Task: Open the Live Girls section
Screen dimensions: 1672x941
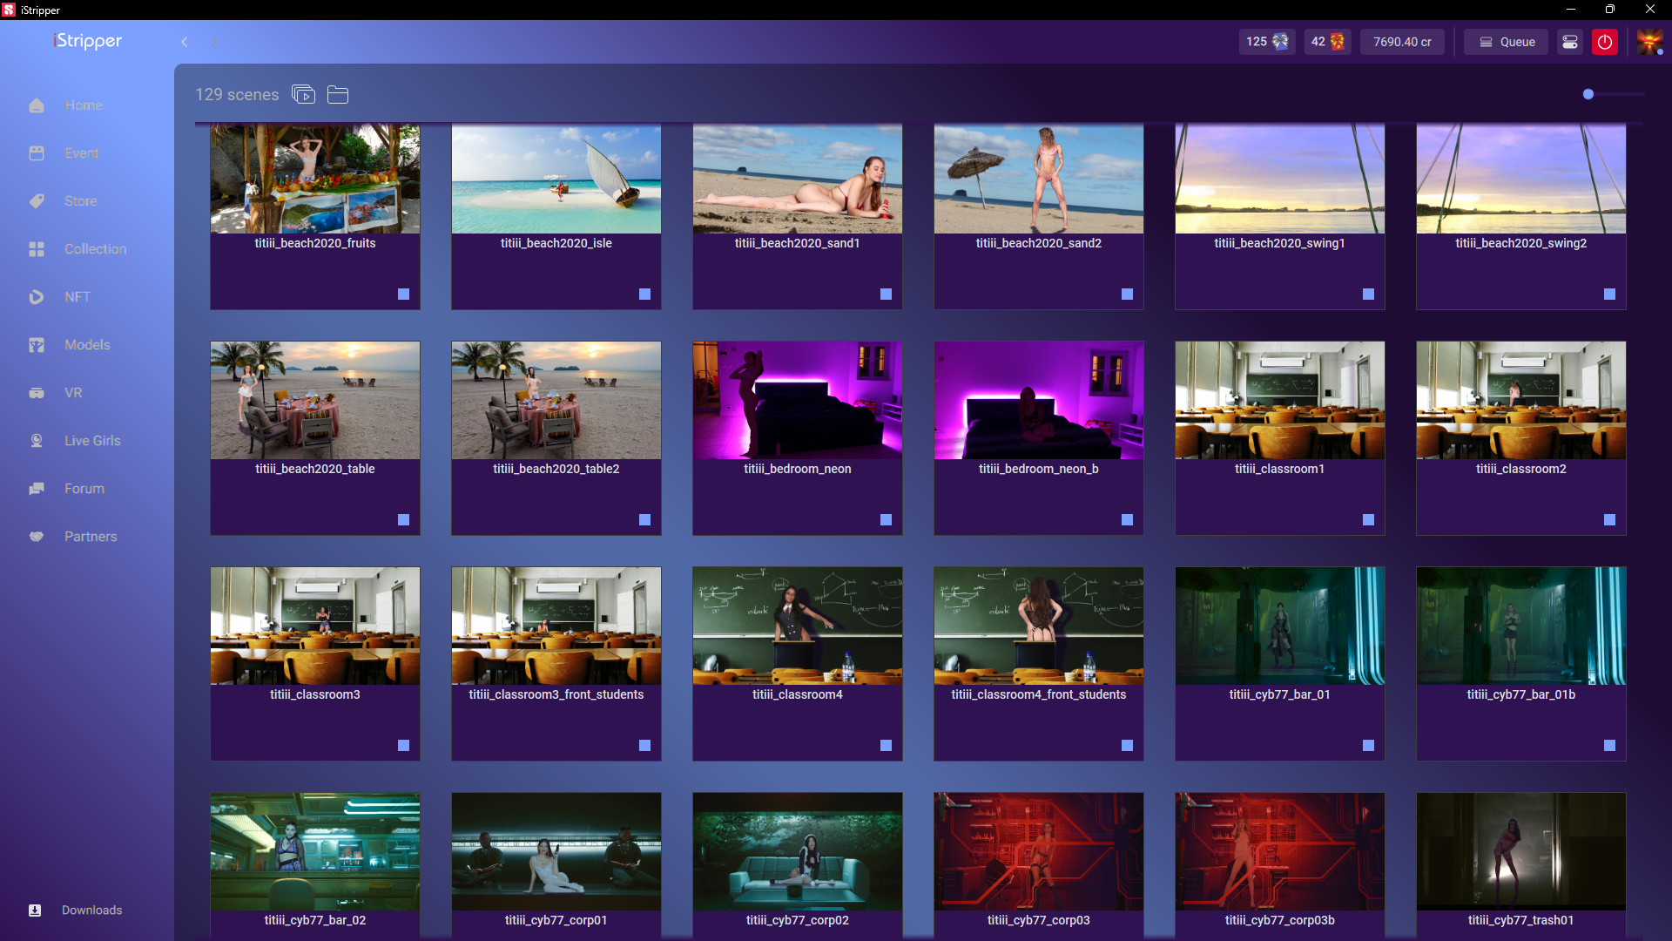Action: point(92,441)
